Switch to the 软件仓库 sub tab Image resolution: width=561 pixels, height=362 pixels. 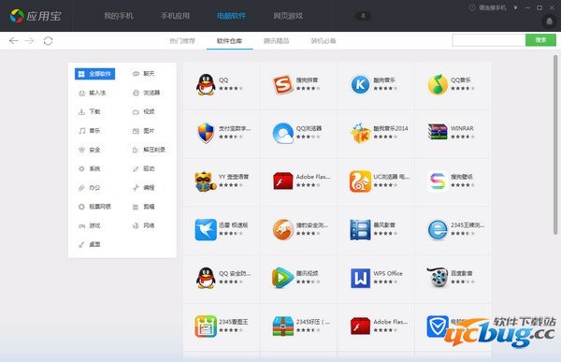(229, 41)
